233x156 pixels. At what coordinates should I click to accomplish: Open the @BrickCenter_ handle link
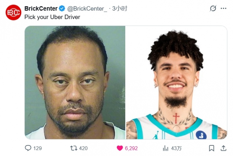pyautogui.click(x=87, y=9)
